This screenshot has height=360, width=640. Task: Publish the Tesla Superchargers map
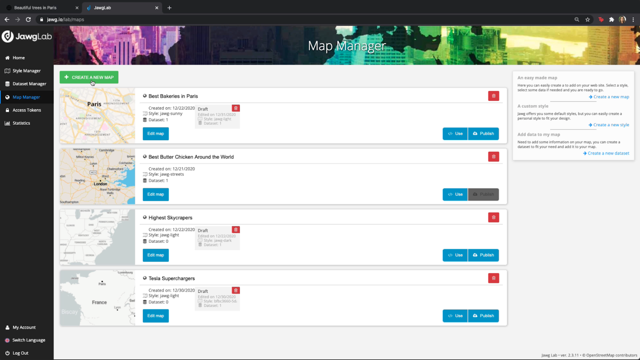pos(484,316)
